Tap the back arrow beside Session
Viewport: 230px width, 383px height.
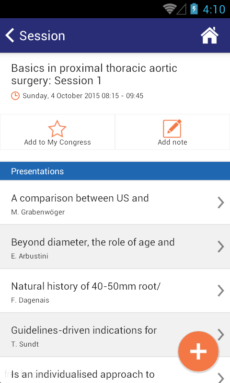(x=10, y=35)
